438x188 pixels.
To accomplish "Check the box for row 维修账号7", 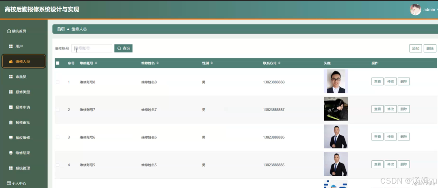I will coord(58,110).
